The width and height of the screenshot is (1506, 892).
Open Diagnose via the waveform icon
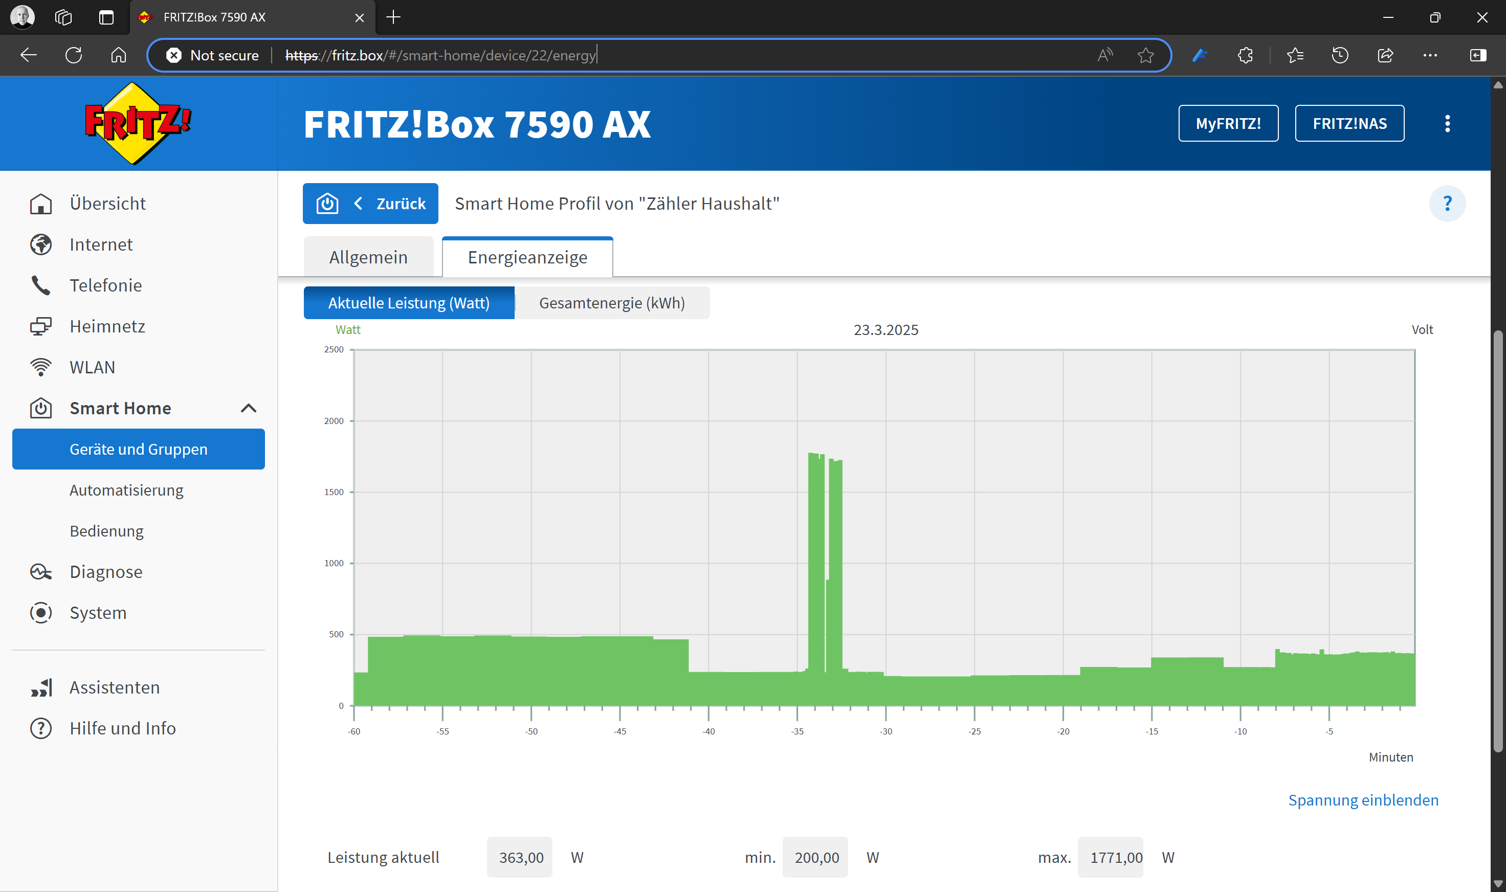click(40, 572)
